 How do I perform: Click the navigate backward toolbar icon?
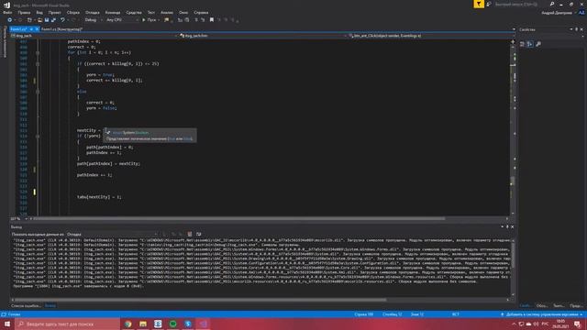pos(10,20)
